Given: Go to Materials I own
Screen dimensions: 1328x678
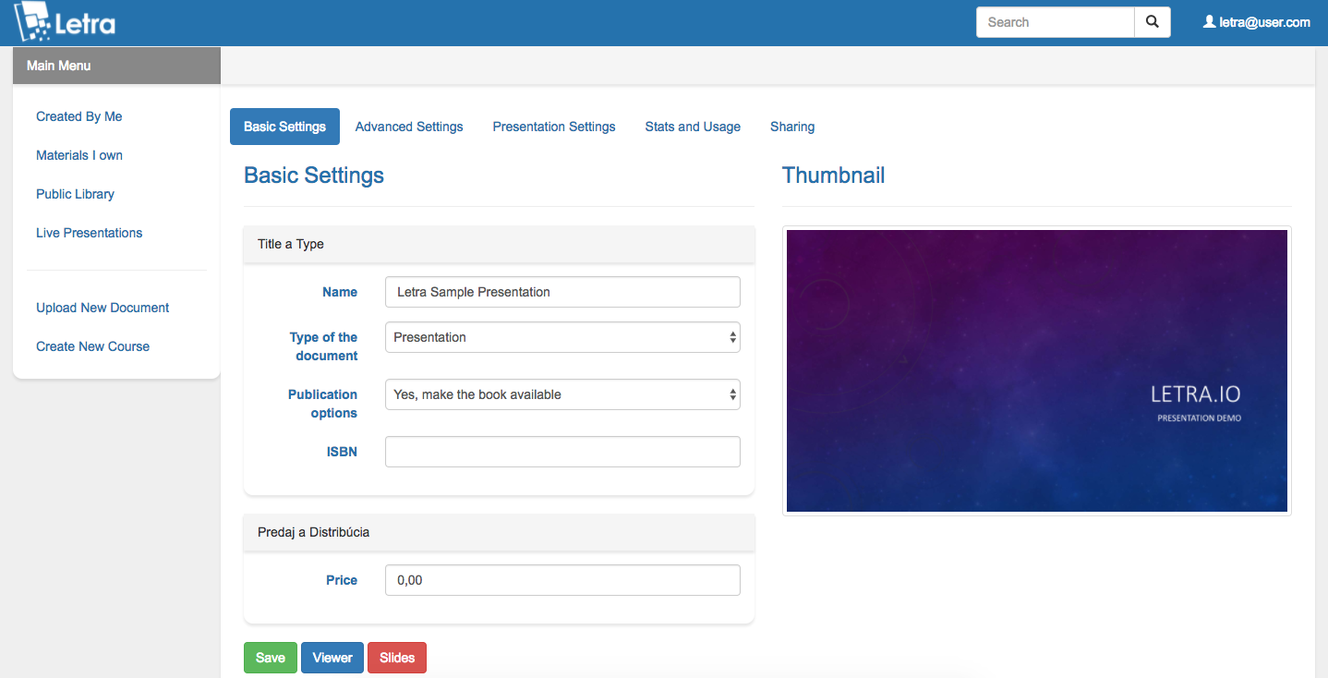Looking at the screenshot, I should pyautogui.click(x=79, y=155).
